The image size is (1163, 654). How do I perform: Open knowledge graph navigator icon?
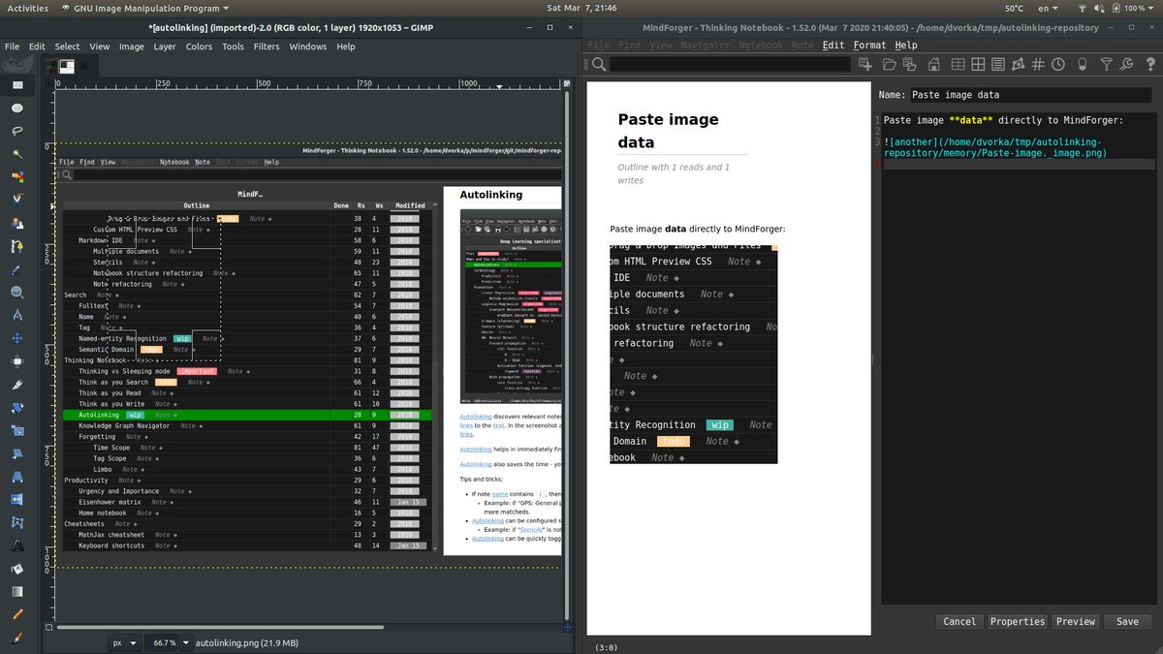1018,65
